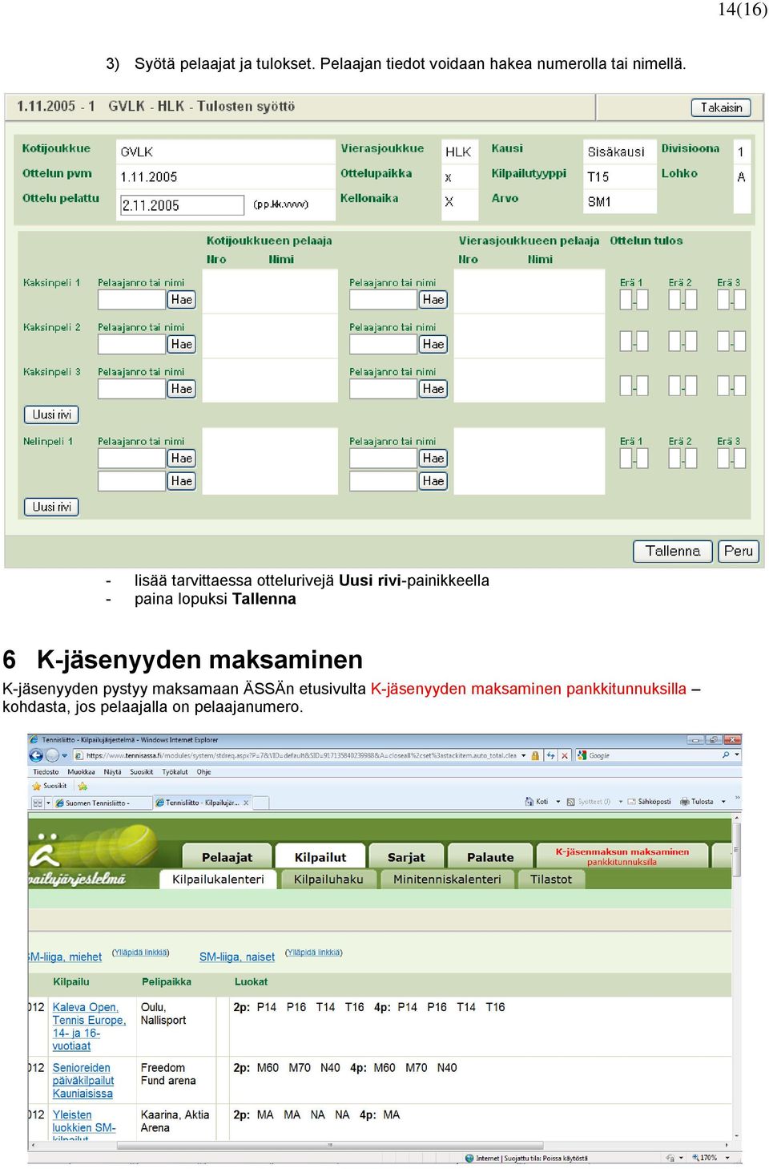Click the refresh icon beside the address bar
This screenshot has height=1169, width=769.
[x=550, y=755]
